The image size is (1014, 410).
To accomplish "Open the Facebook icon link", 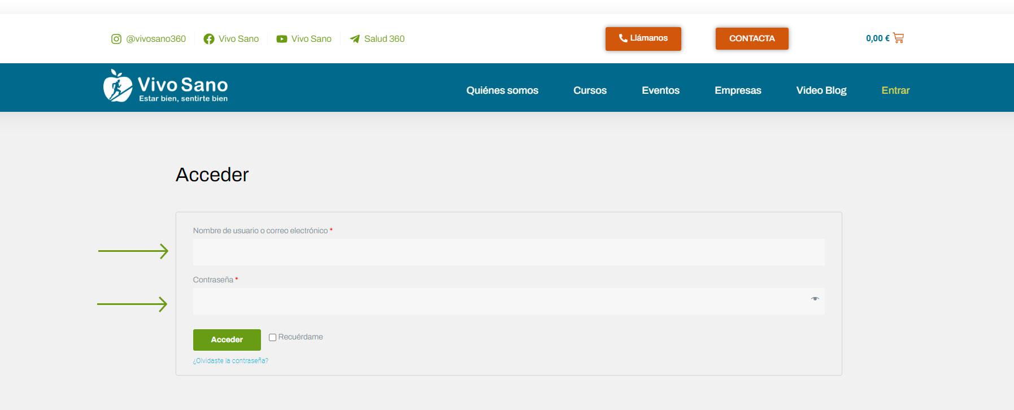I will (209, 39).
